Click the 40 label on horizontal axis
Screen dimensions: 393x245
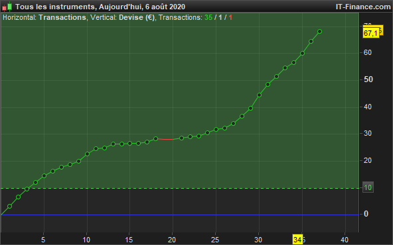click(x=345, y=240)
